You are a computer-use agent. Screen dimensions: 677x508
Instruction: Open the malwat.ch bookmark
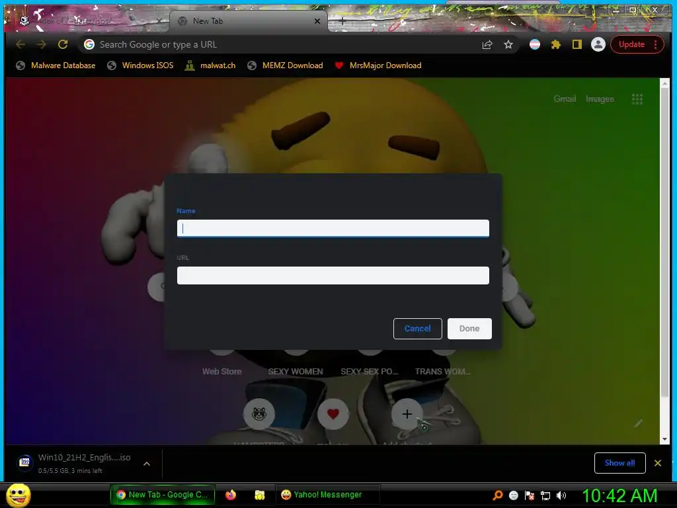(x=210, y=65)
